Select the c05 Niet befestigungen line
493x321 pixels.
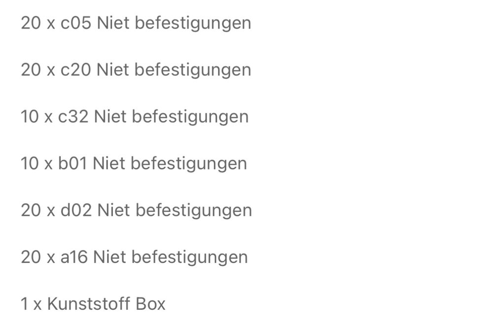point(136,23)
